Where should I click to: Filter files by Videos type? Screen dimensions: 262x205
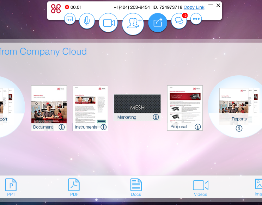click(201, 188)
